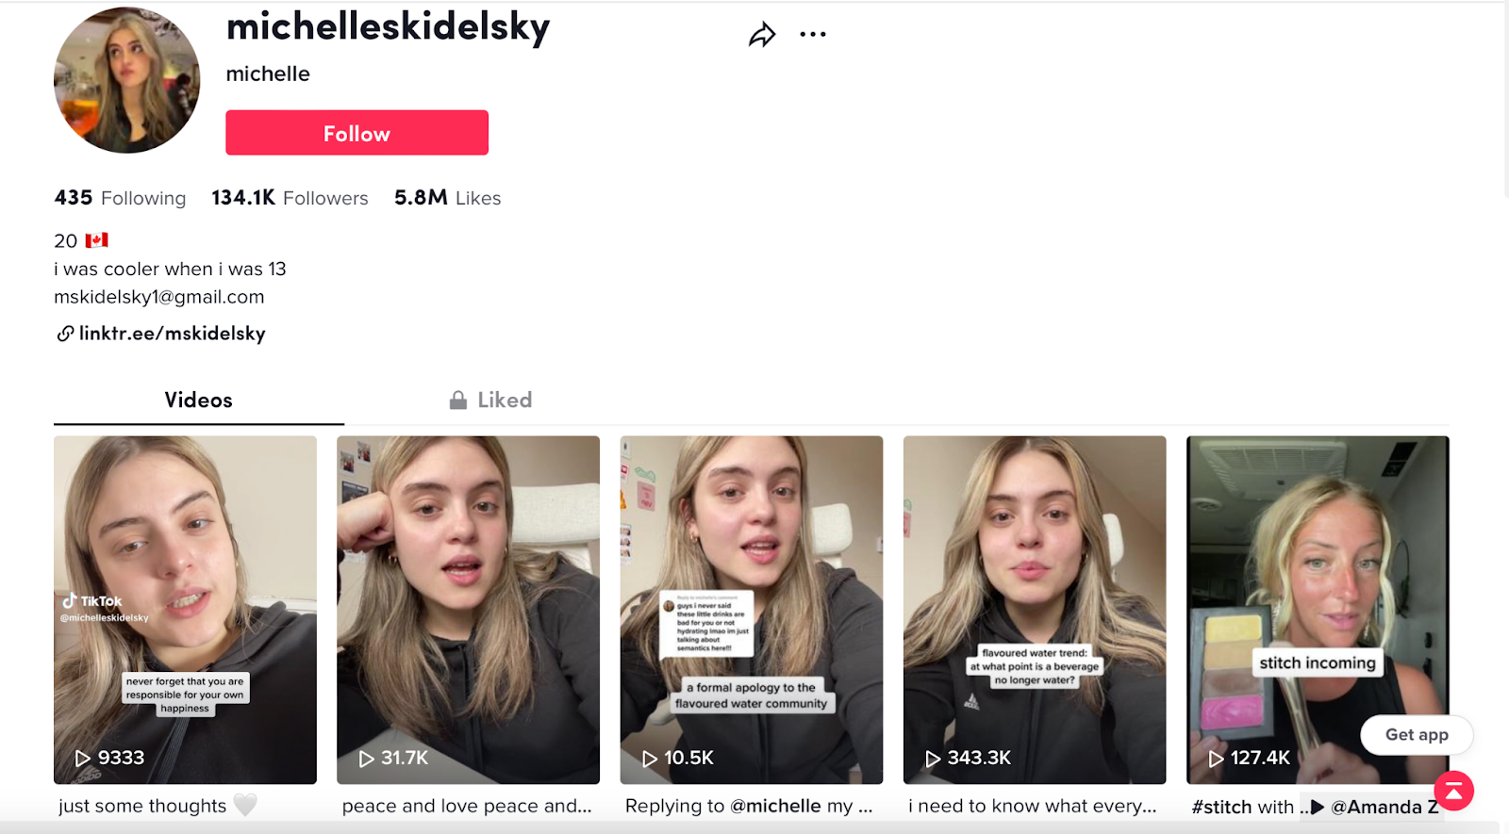Click the share arrow icon
Image resolution: width=1509 pixels, height=834 pixels.
pyautogui.click(x=762, y=35)
